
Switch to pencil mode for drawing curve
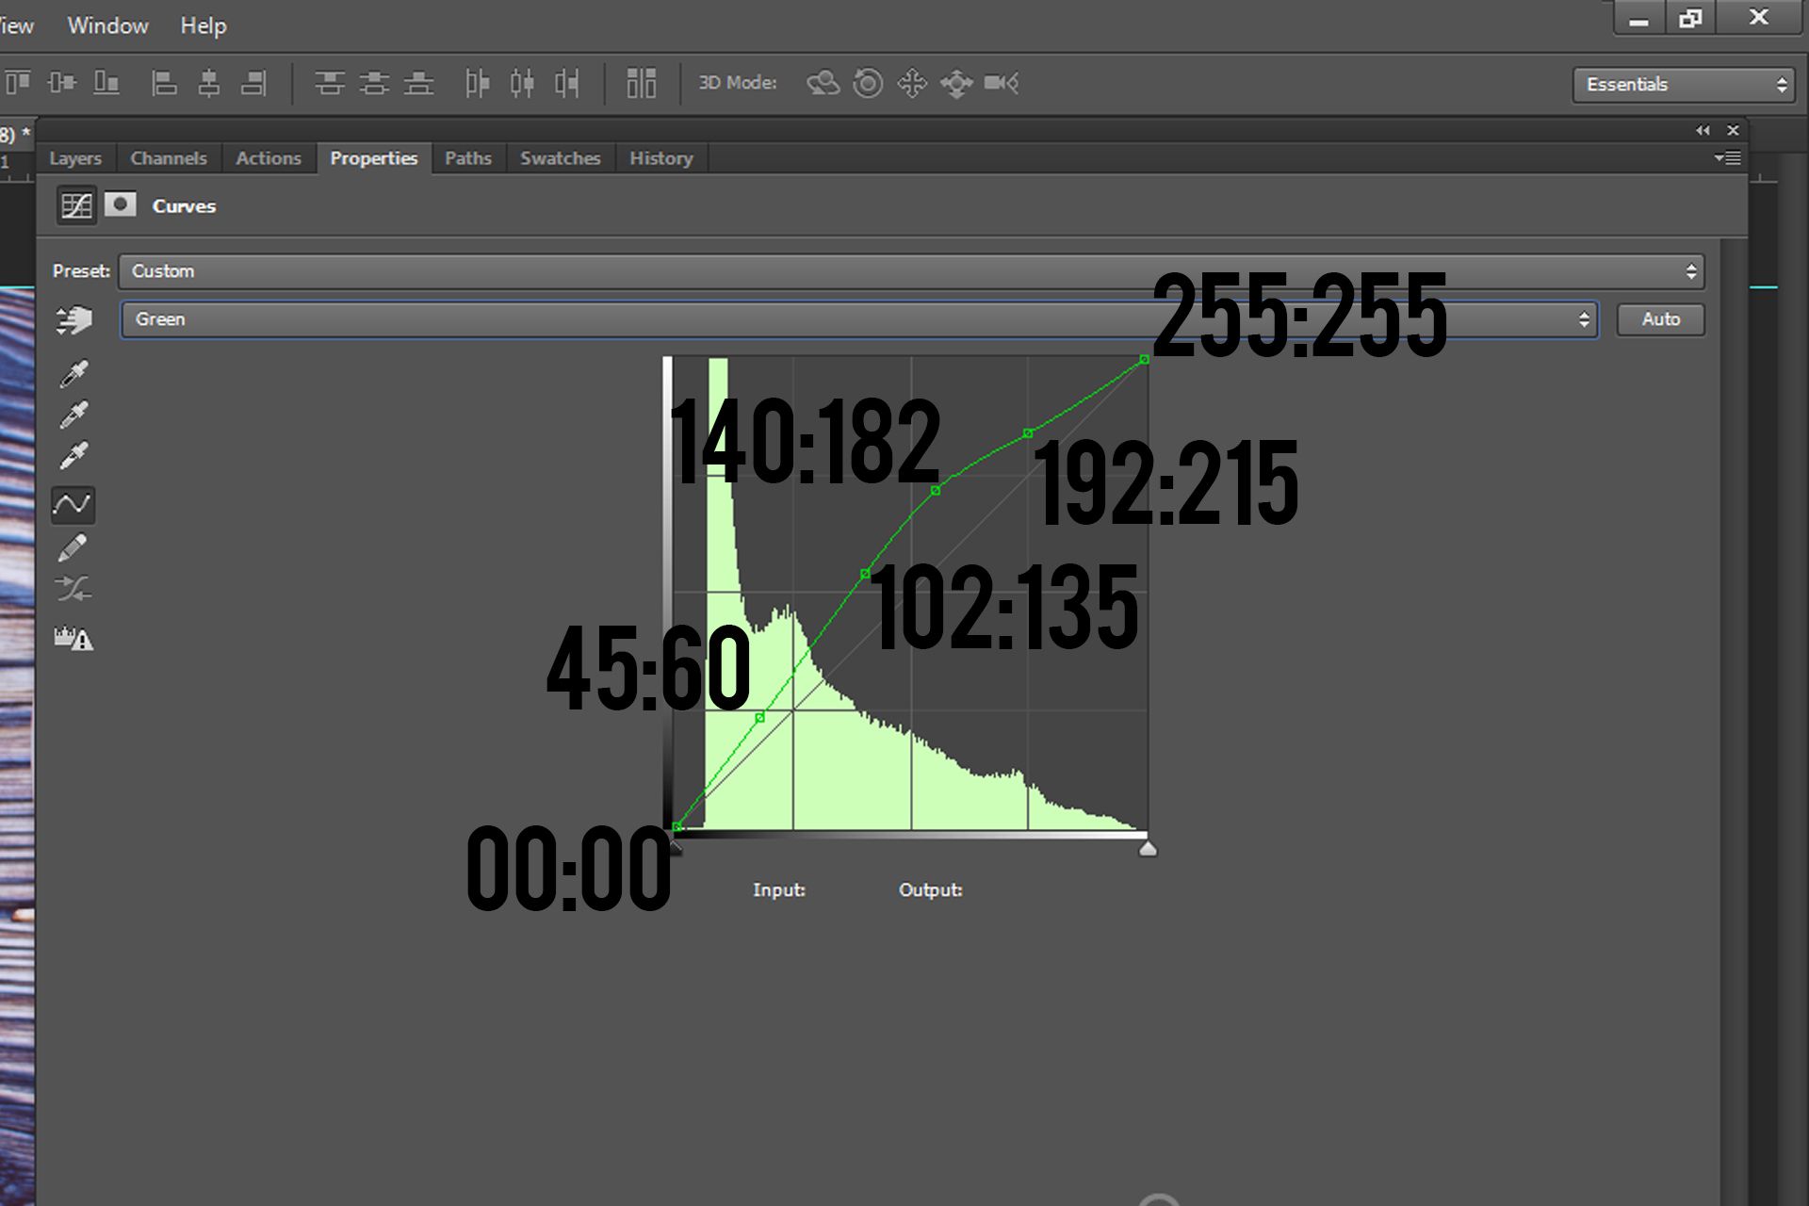[73, 547]
